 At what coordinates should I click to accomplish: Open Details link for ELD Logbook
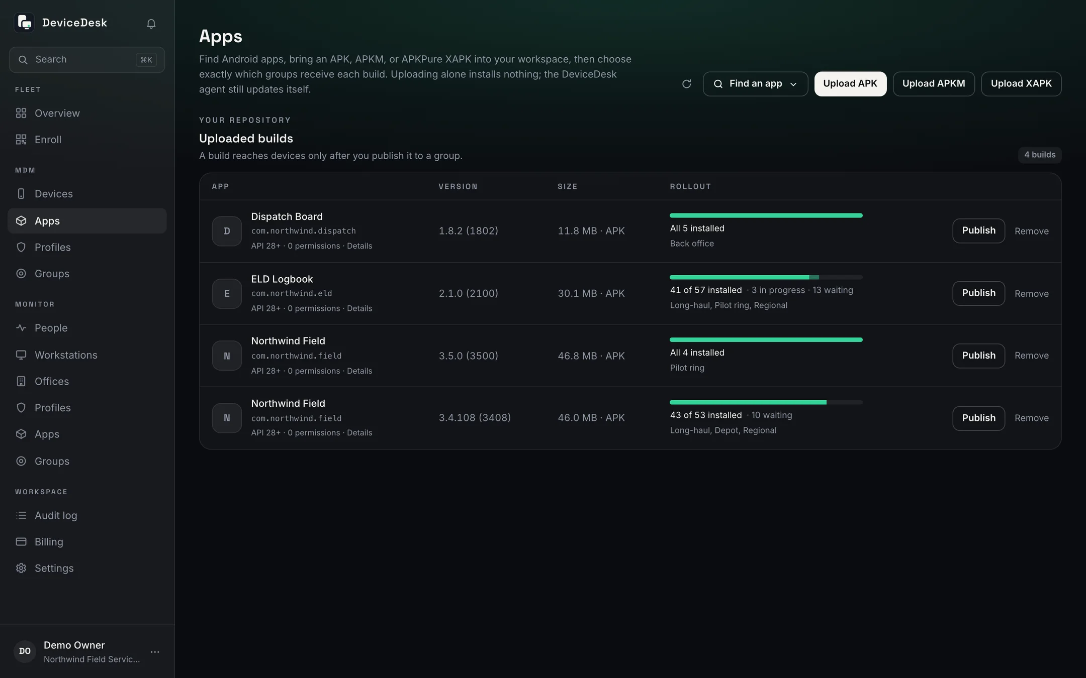(x=359, y=308)
